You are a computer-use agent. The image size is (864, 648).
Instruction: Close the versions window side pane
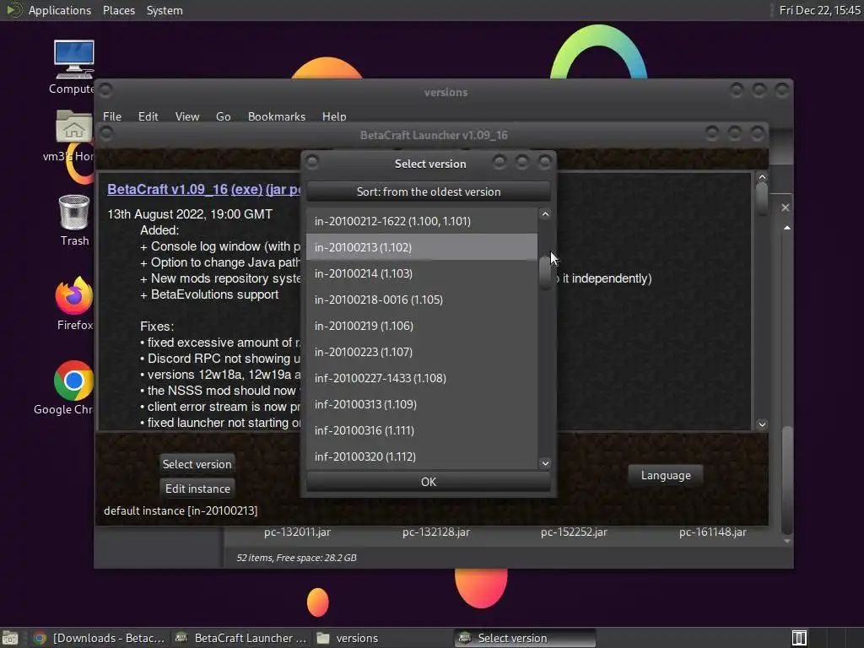coord(786,208)
